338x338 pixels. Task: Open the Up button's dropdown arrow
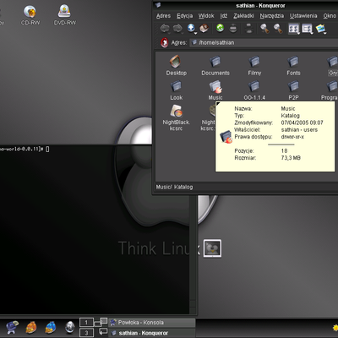pos(195,33)
